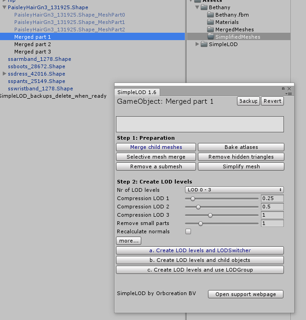The height and width of the screenshot is (320, 306).
Task: Click the Materials folder icon
Action: 210,22
